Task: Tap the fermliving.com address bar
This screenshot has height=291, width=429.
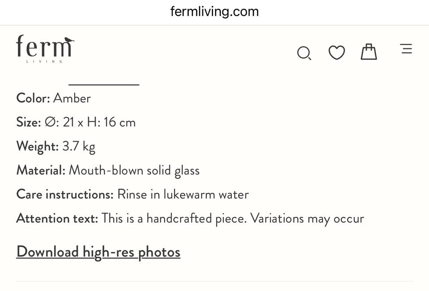Action: pyautogui.click(x=214, y=12)
